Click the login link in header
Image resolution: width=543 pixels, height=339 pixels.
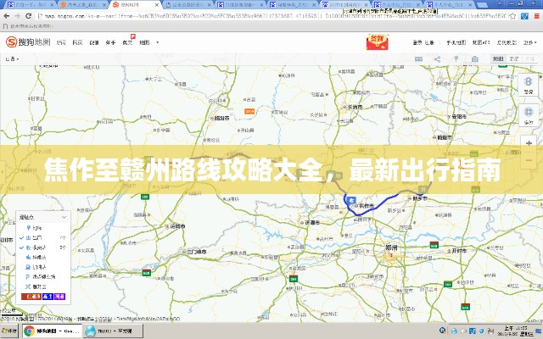[x=417, y=41]
